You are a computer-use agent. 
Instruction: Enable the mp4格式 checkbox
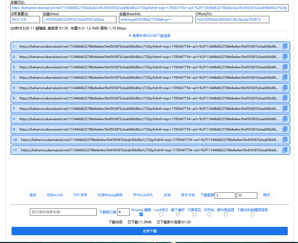161,214
